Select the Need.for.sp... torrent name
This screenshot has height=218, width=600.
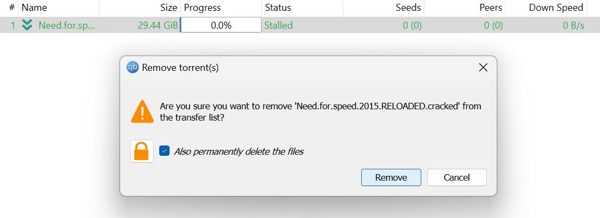67,25
